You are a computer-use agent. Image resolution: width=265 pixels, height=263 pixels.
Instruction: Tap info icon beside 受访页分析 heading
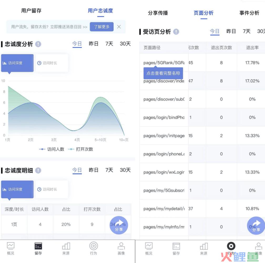[x=176, y=32]
